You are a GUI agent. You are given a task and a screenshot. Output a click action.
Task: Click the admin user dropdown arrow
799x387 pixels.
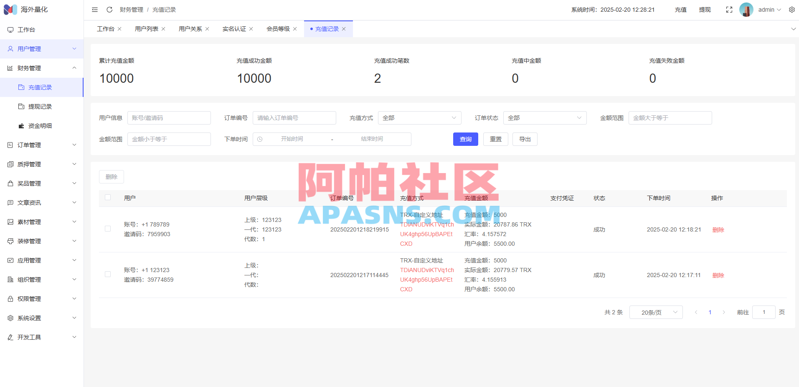(x=779, y=9)
